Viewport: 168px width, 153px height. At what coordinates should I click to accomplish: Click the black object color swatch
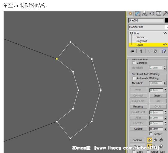click(167, 20)
